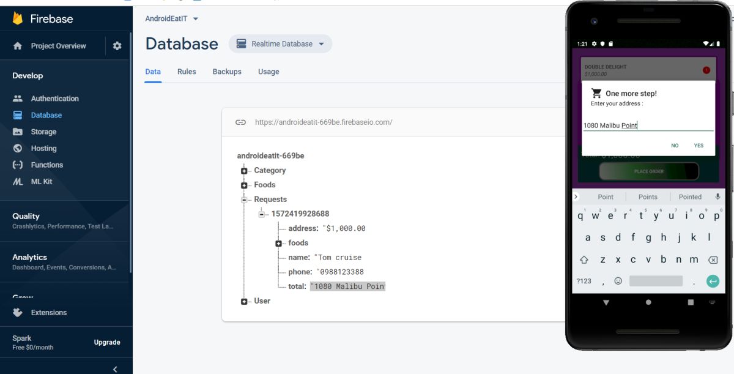Tap the green enter key
The image size is (734, 374).
click(713, 281)
